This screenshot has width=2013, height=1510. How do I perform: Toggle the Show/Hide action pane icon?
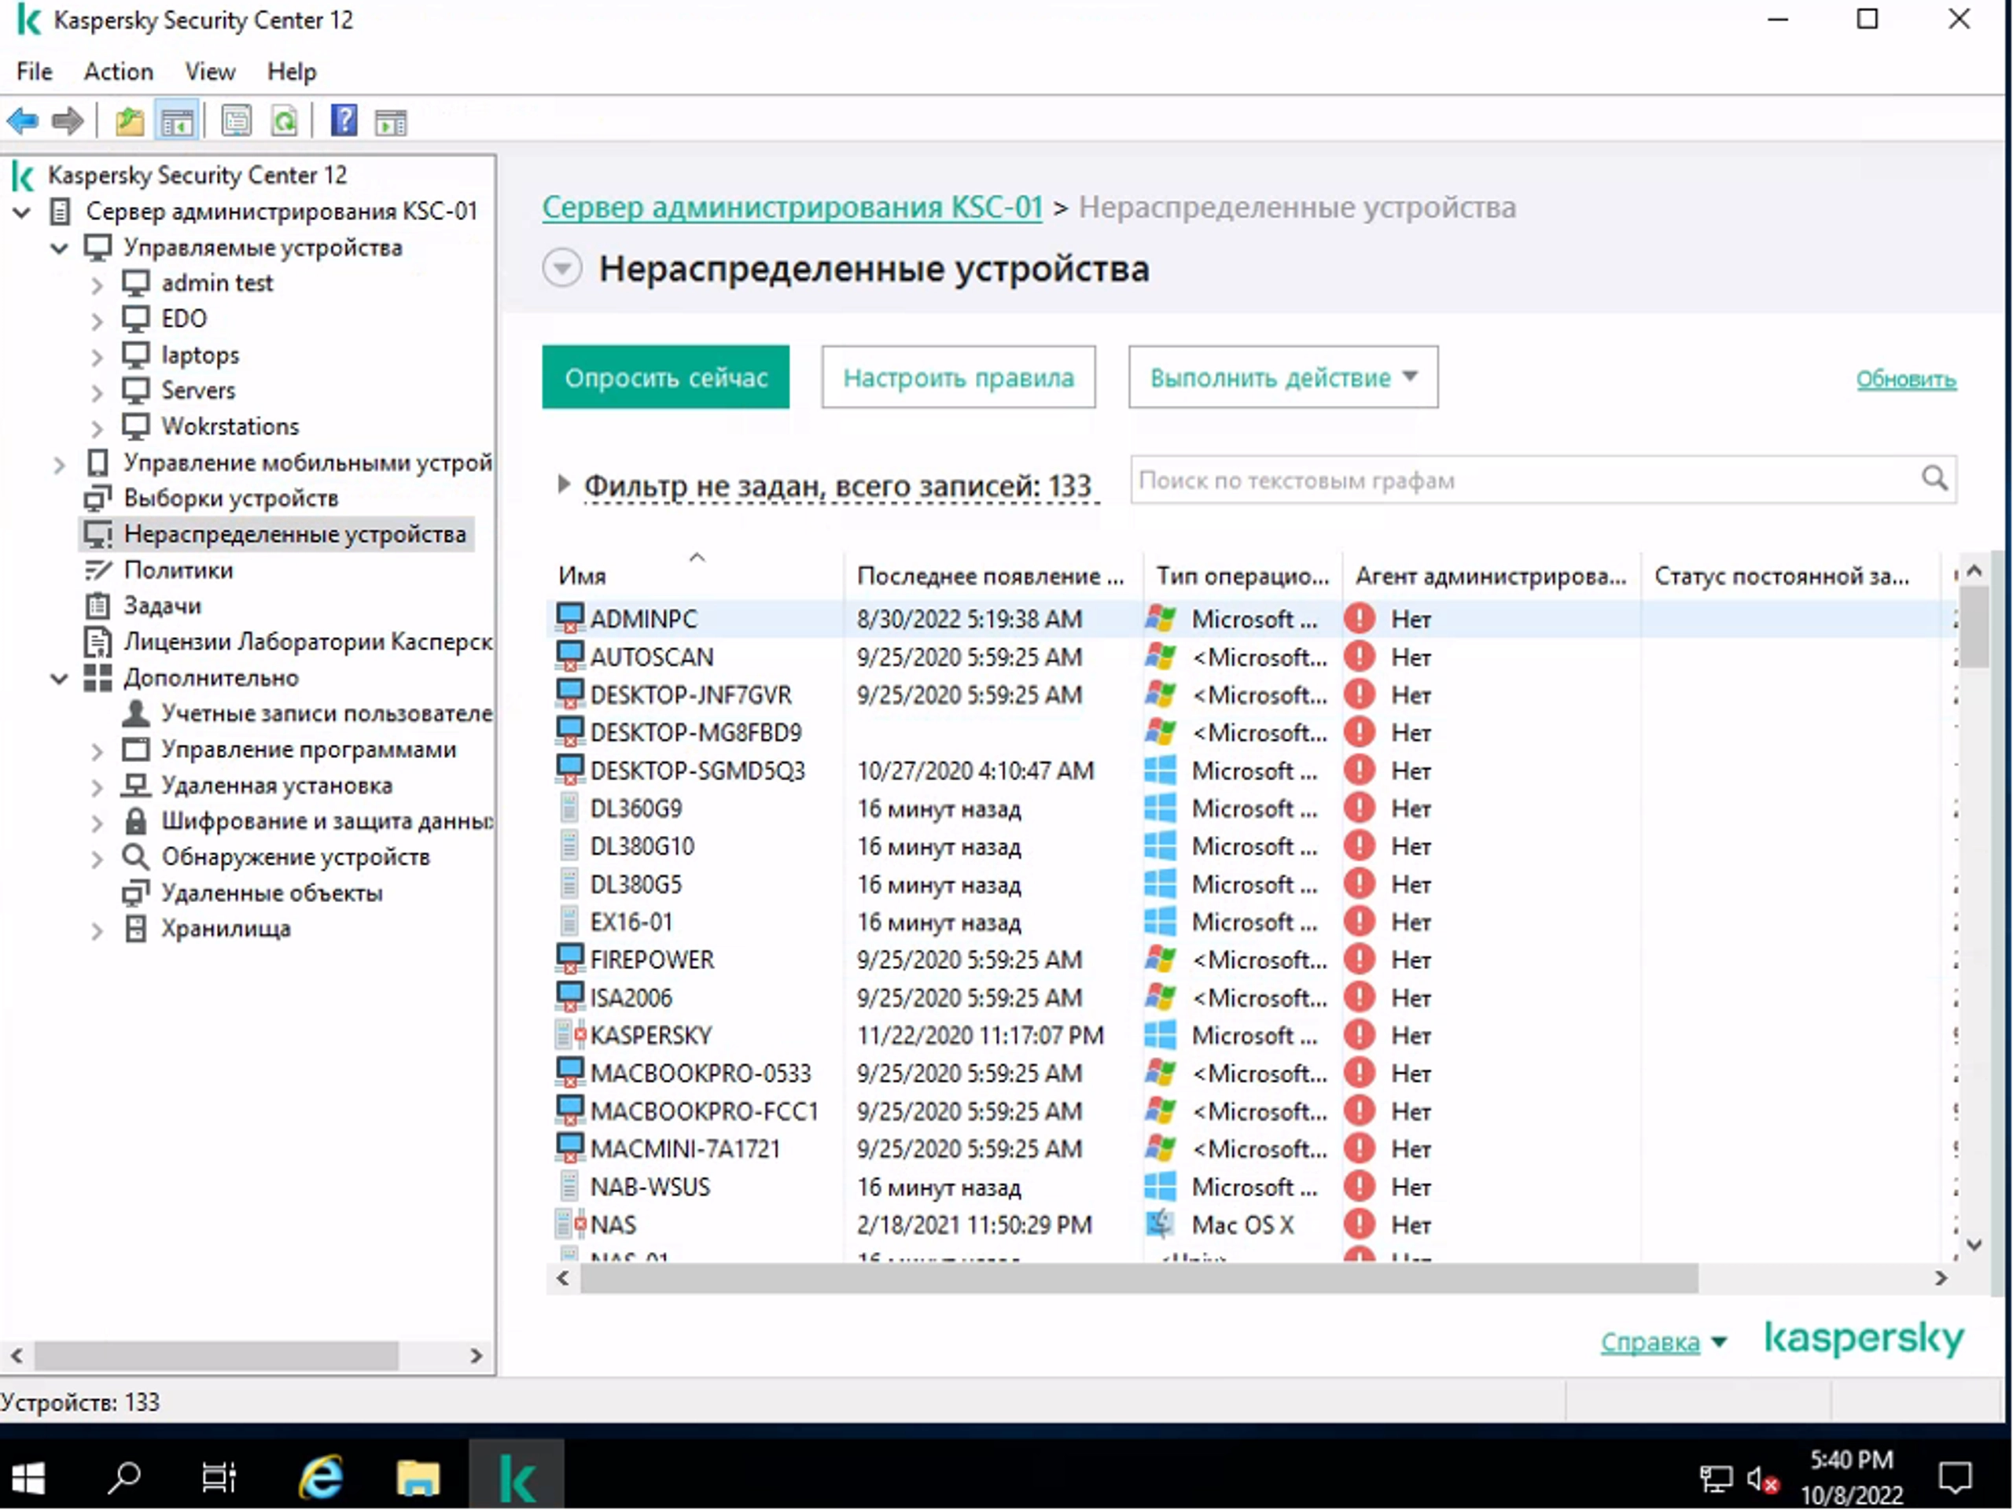[392, 121]
